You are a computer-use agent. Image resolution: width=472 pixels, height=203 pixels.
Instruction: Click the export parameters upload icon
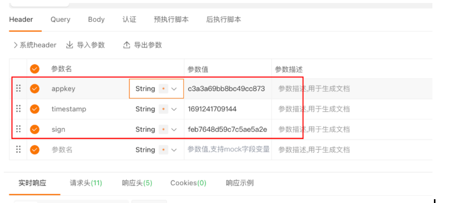pyautogui.click(x=127, y=45)
